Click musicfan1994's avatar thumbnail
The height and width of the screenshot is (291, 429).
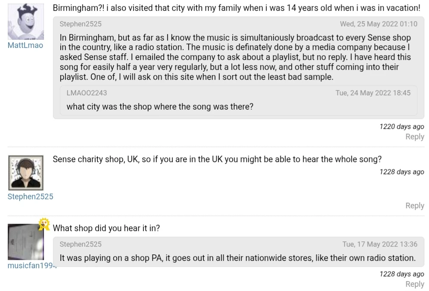tap(25, 241)
